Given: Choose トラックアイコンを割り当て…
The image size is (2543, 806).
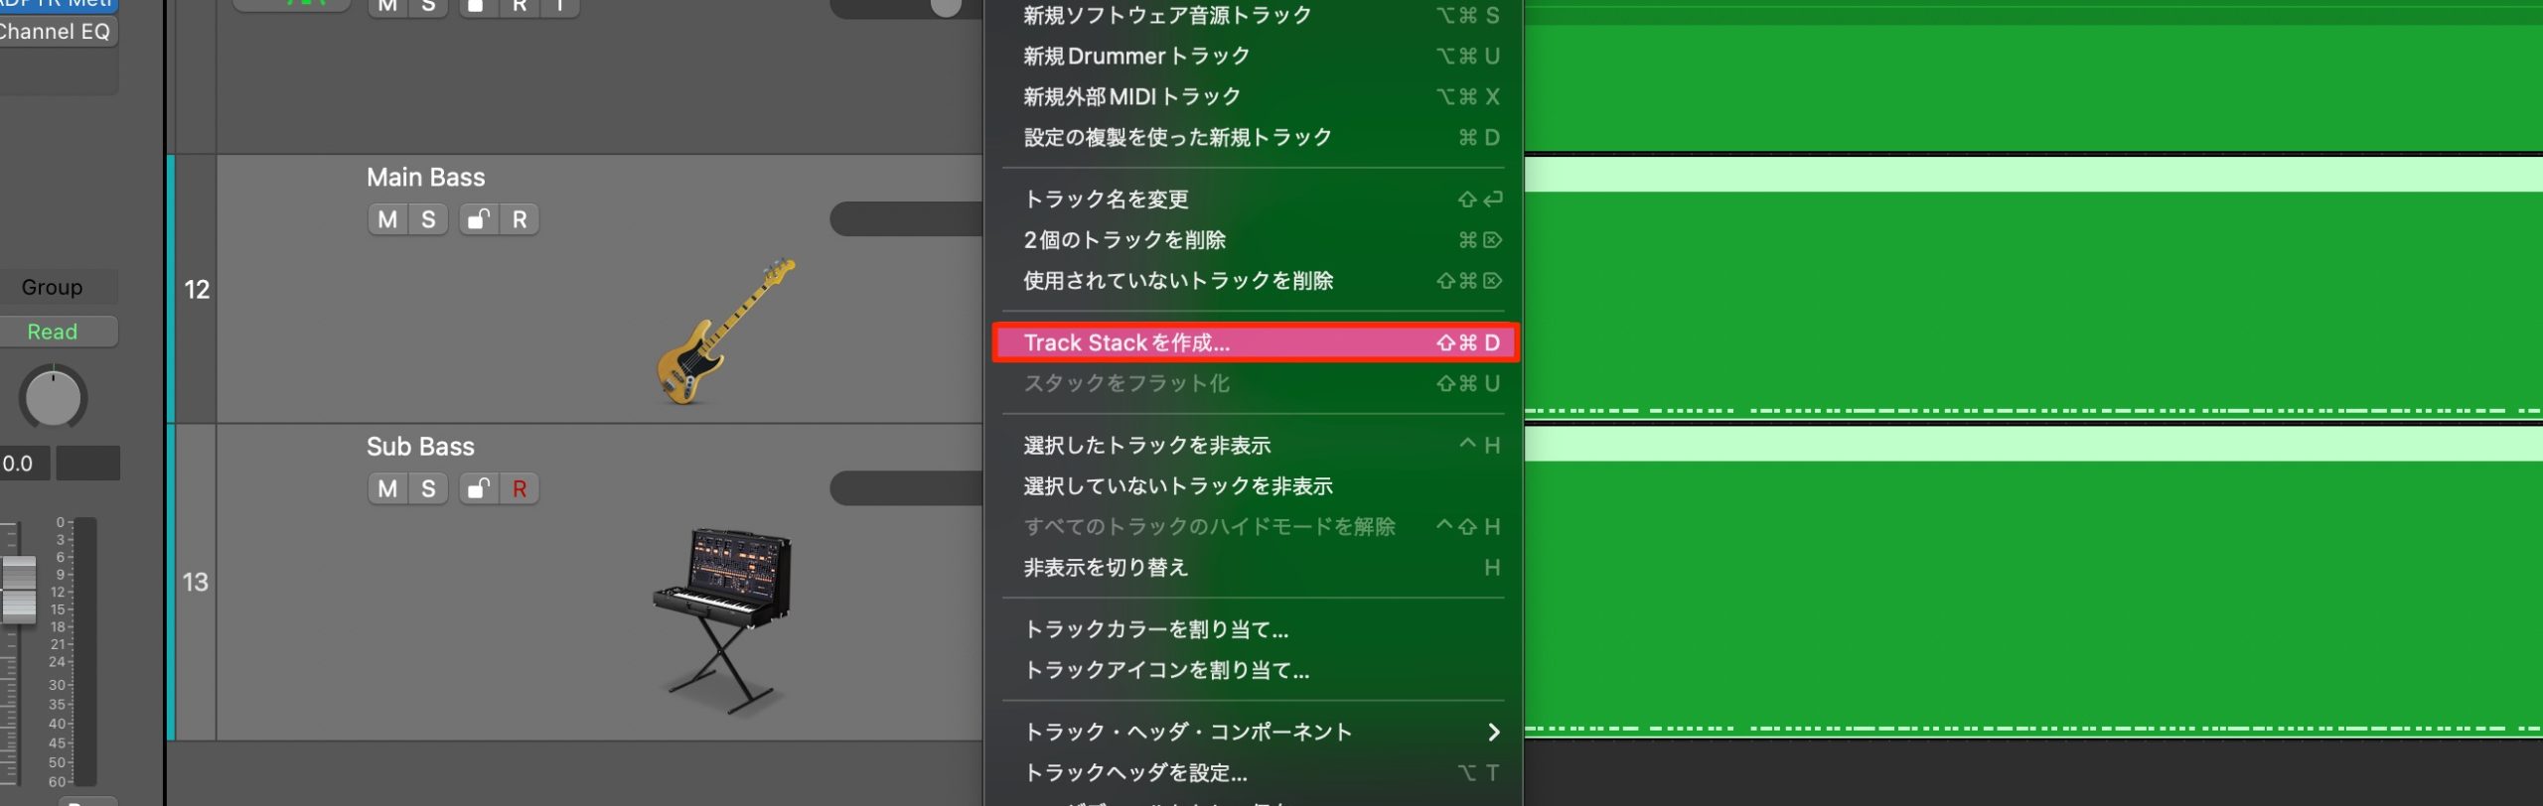Looking at the screenshot, I should pyautogui.click(x=1254, y=669).
